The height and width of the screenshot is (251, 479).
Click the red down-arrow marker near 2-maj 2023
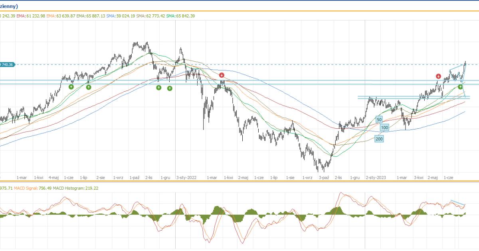[438, 76]
